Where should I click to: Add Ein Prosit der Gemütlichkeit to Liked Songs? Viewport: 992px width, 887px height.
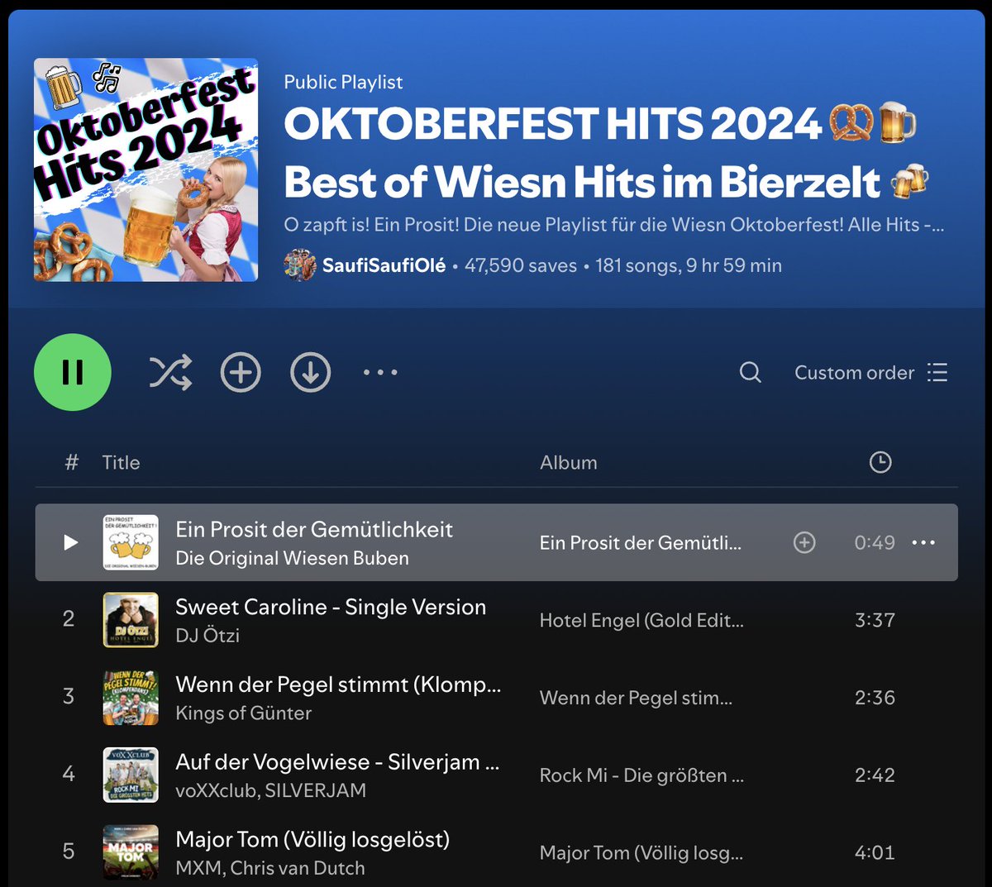(804, 542)
